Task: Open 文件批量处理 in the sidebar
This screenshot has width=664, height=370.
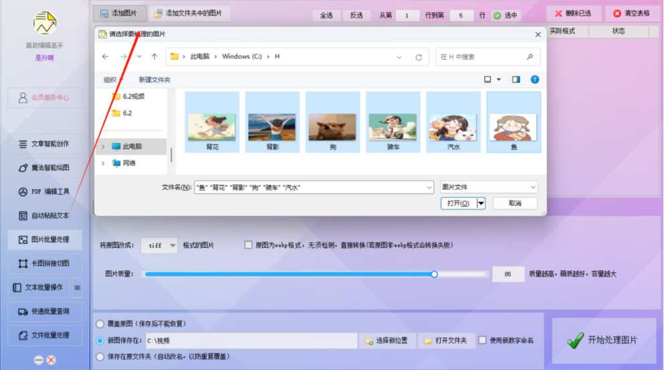Action: pos(44,335)
